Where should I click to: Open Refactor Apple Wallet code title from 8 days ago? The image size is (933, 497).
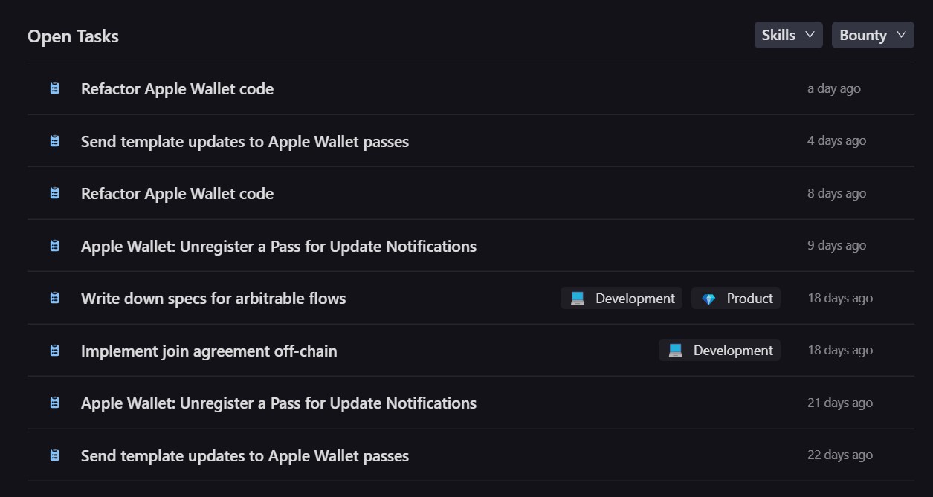tap(177, 194)
